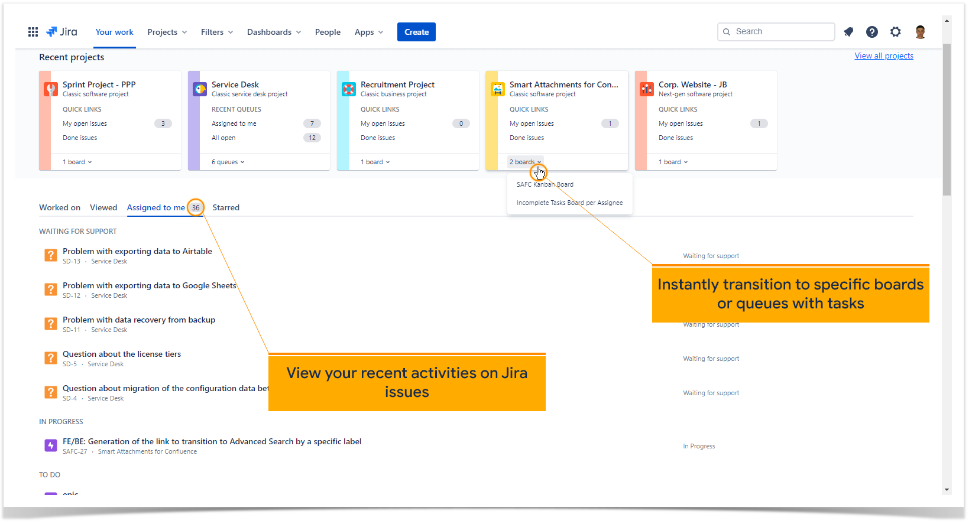Switch to the Worked on tab
This screenshot has width=972, height=524.
coord(60,207)
